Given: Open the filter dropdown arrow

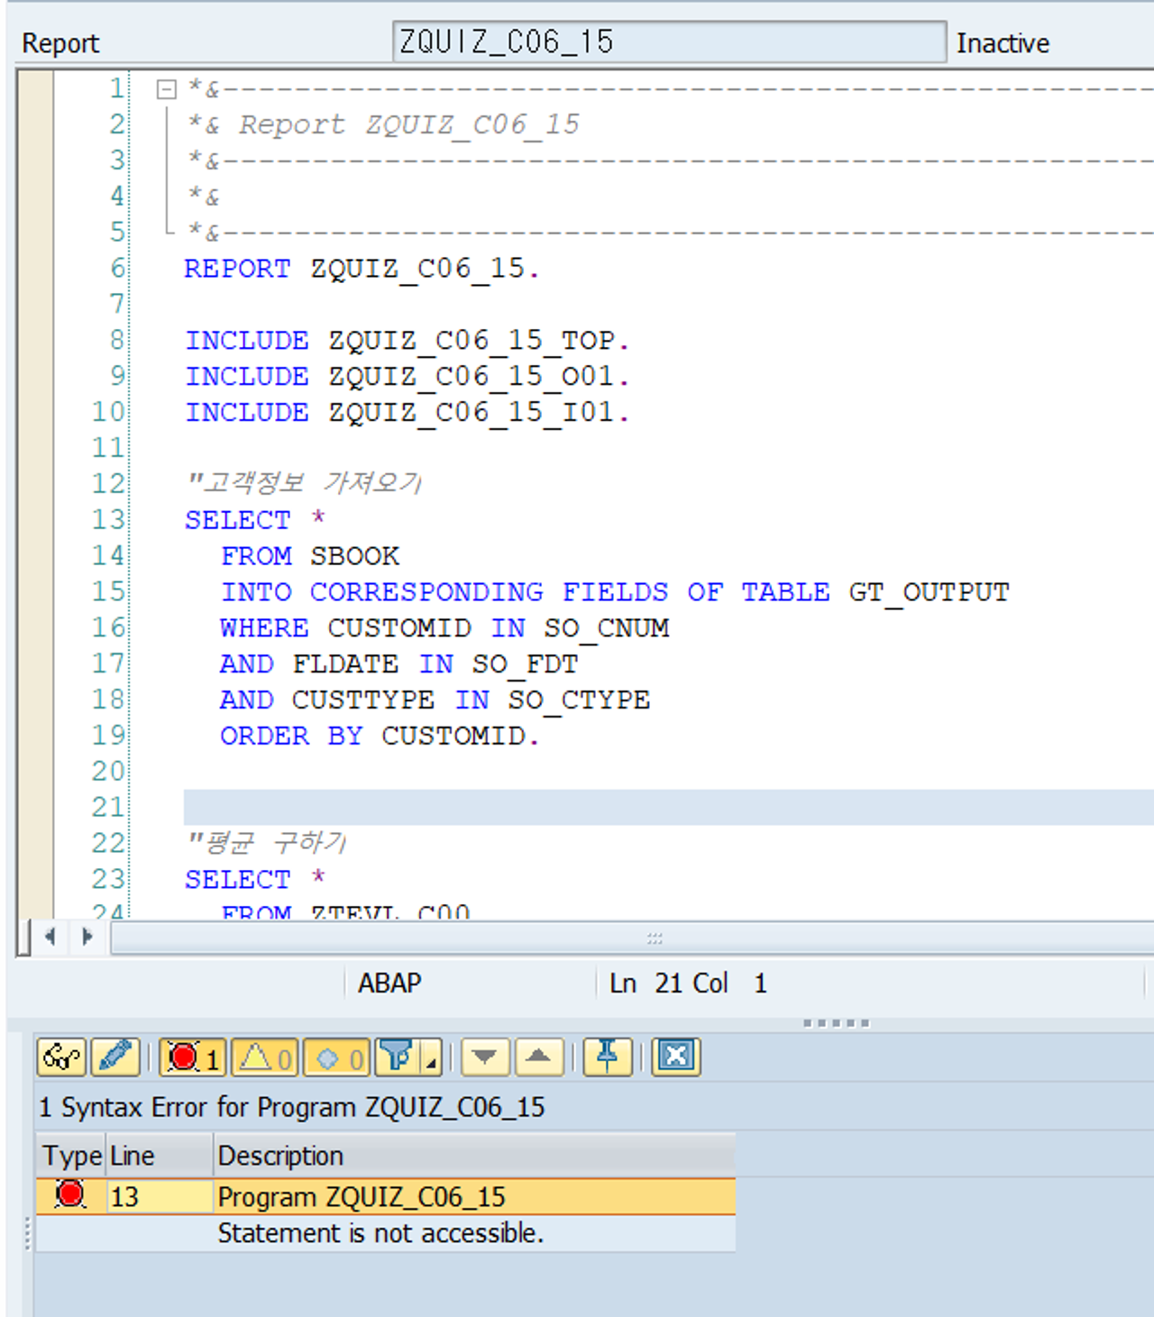Looking at the screenshot, I should (431, 1056).
